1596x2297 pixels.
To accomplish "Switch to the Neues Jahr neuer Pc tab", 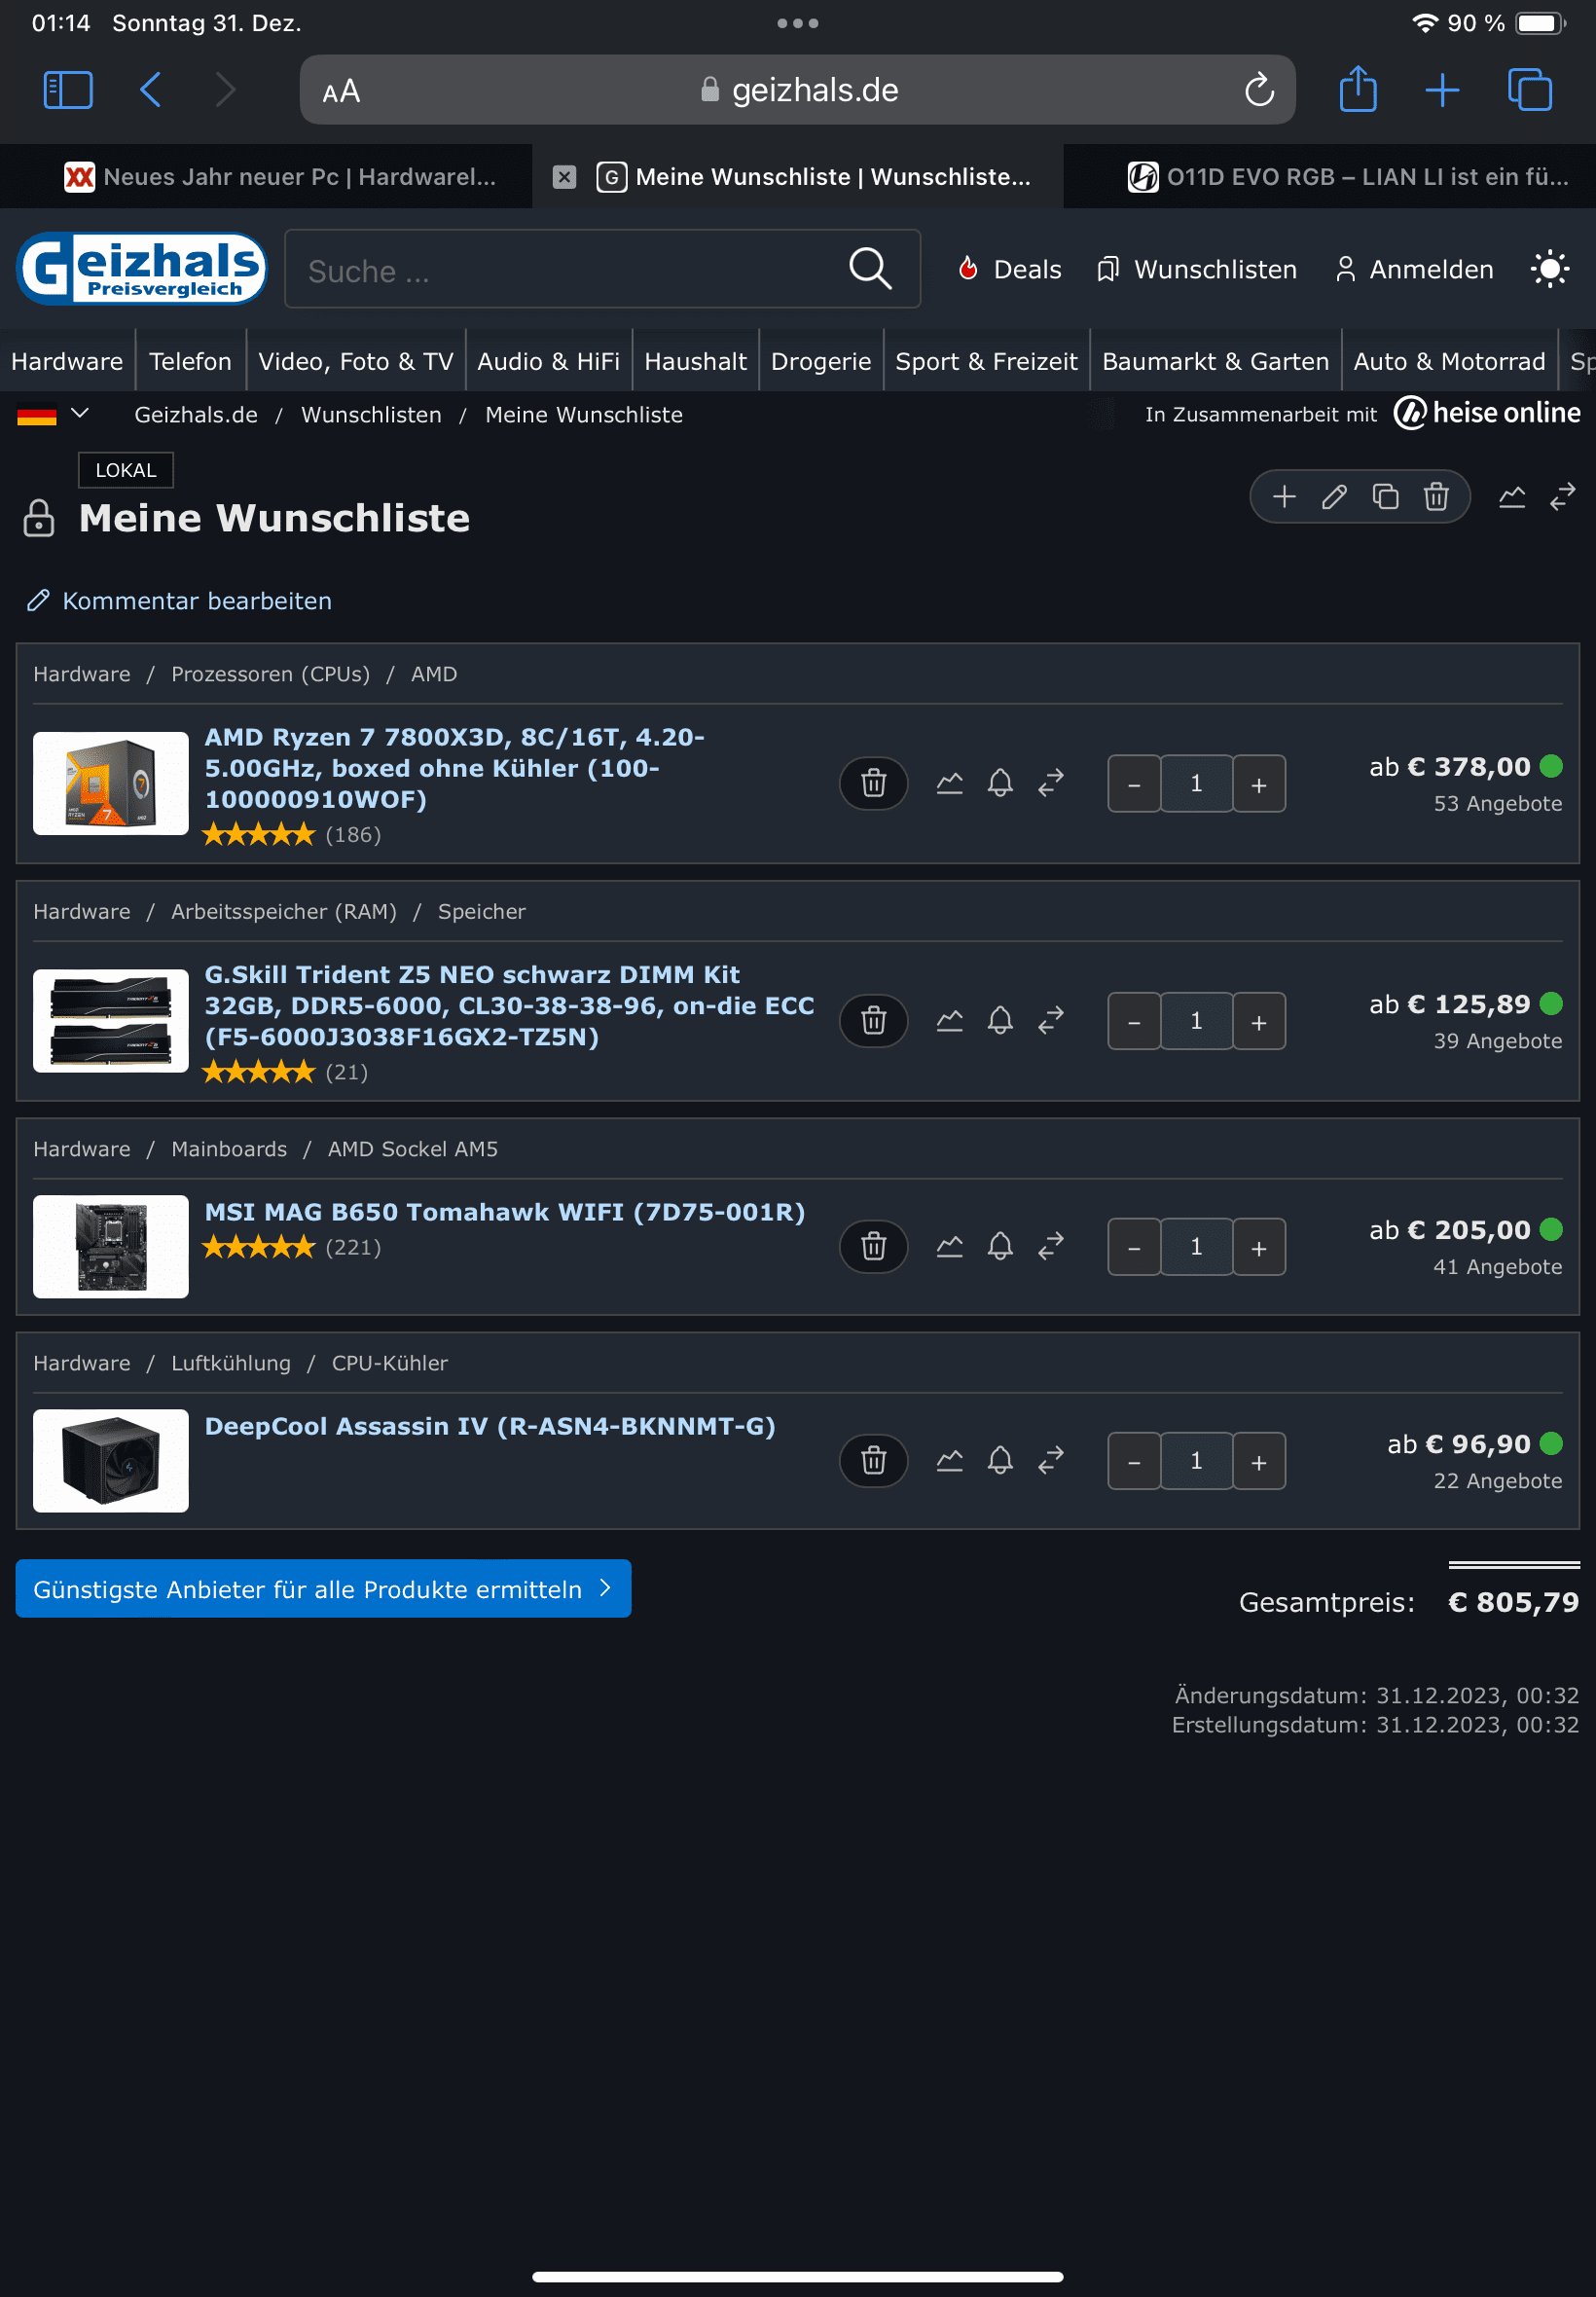I will click(x=266, y=177).
